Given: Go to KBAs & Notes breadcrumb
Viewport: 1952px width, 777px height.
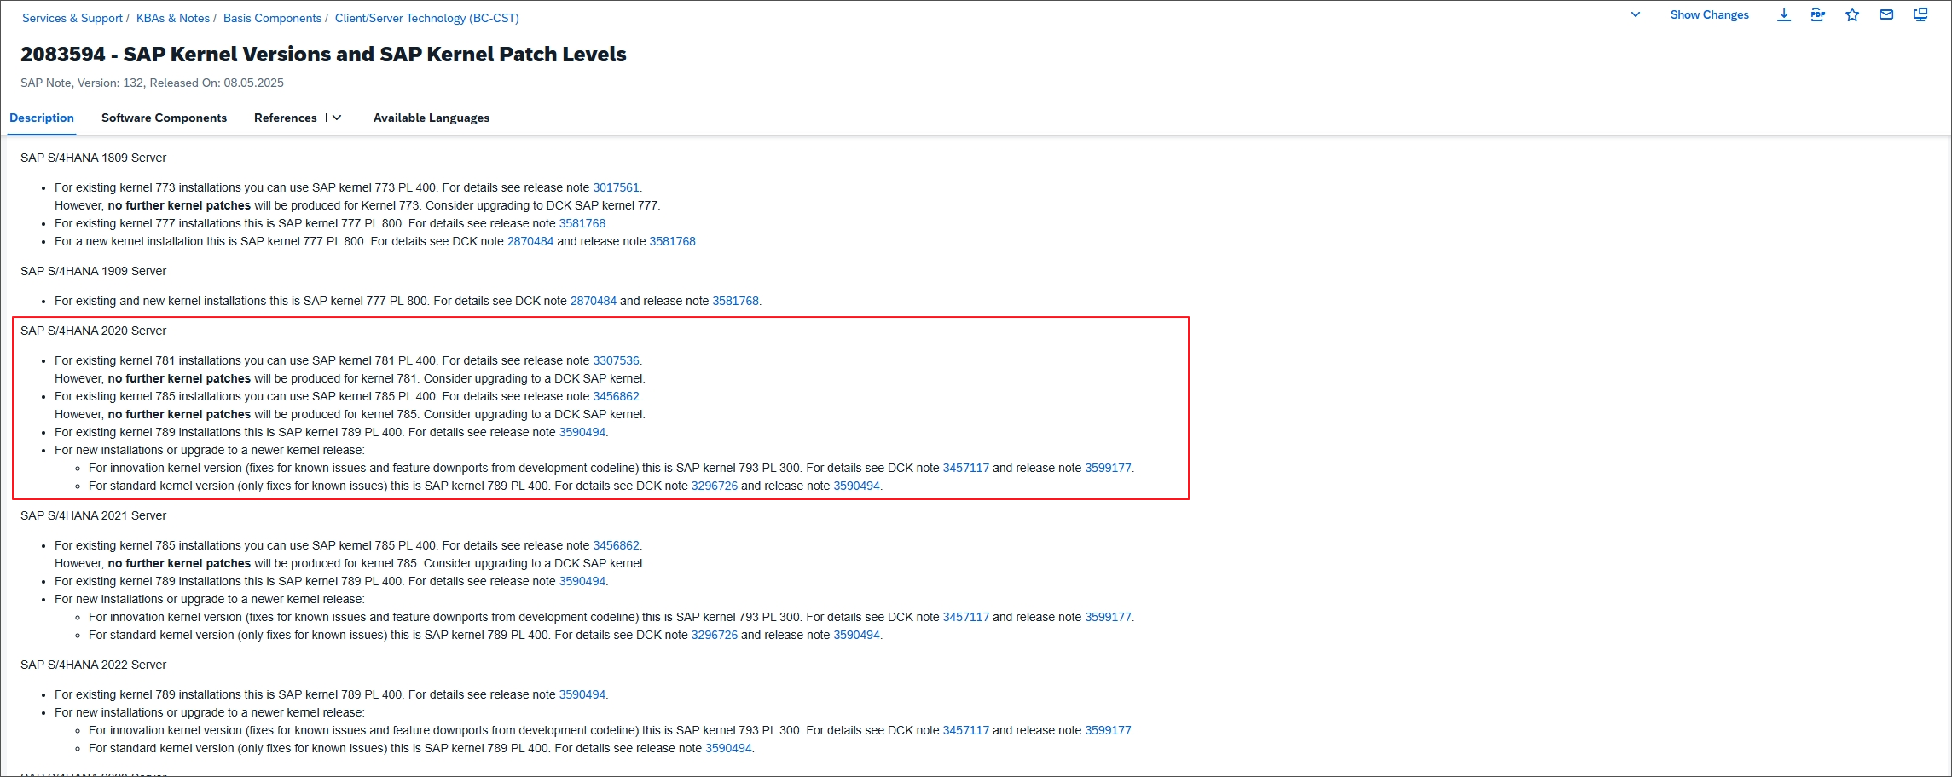Looking at the screenshot, I should coord(173,18).
